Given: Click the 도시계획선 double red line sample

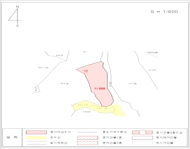Looking at the screenshot, I should [36, 143].
